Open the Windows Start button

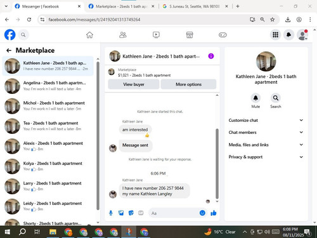point(8,232)
